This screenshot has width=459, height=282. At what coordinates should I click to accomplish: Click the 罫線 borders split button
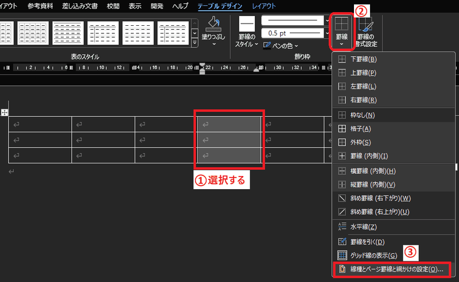(341, 31)
